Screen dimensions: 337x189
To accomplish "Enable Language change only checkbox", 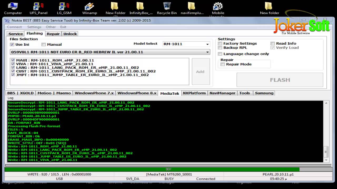I will click(x=220, y=54).
